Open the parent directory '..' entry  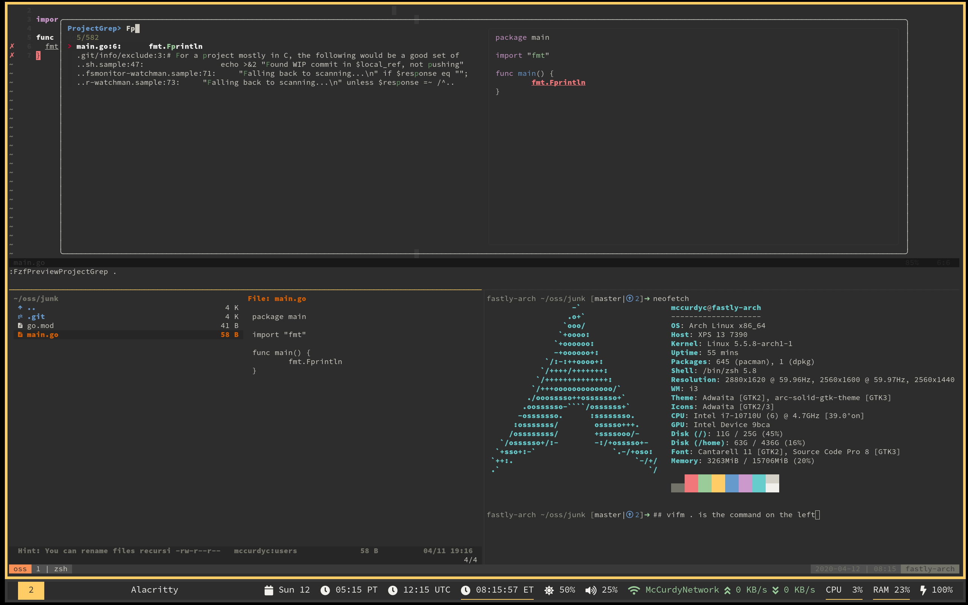[31, 308]
